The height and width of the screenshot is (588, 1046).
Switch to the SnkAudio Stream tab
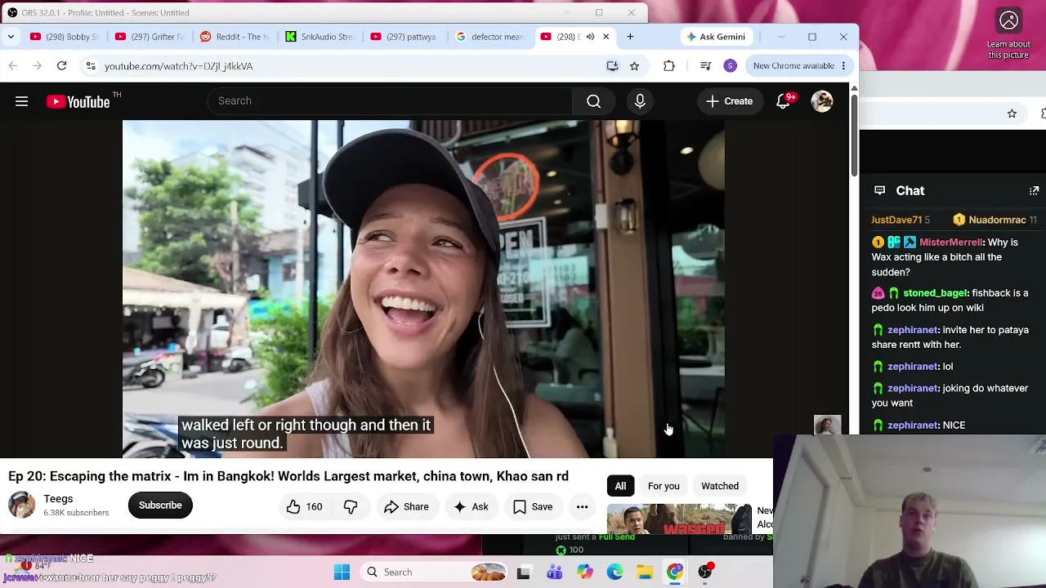[x=320, y=37]
